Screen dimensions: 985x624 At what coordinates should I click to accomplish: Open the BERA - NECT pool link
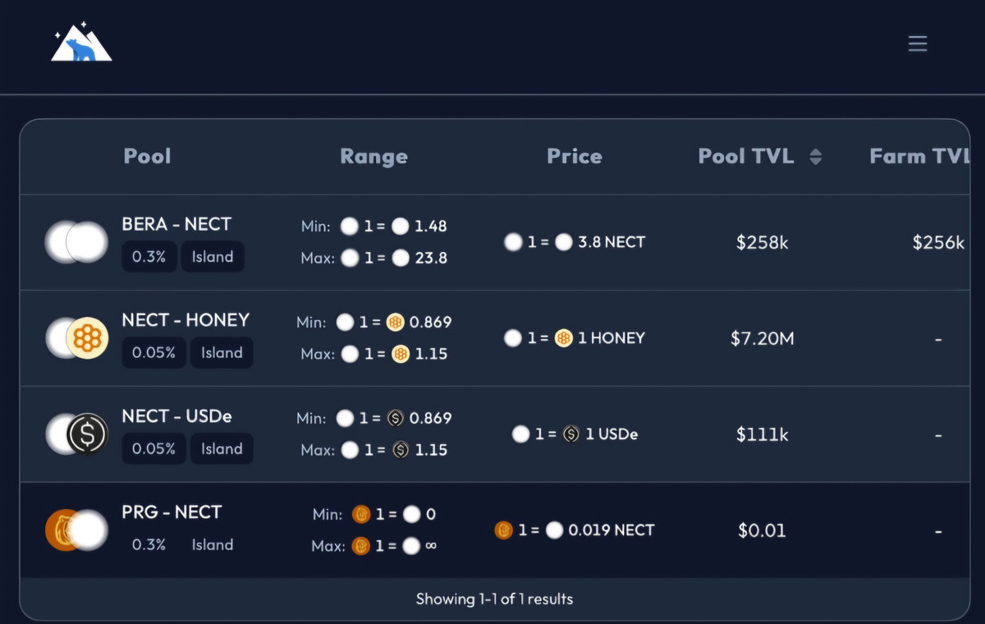[176, 224]
